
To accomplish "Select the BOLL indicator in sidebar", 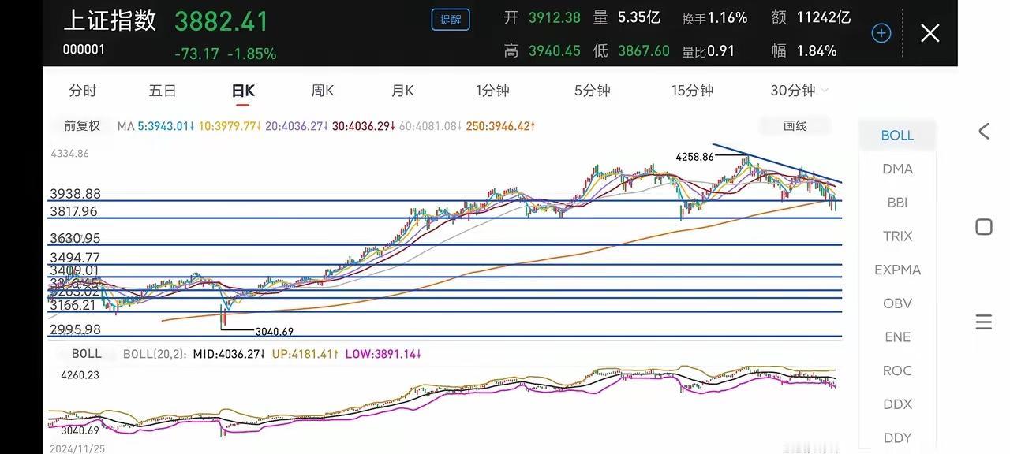I will pyautogui.click(x=897, y=135).
